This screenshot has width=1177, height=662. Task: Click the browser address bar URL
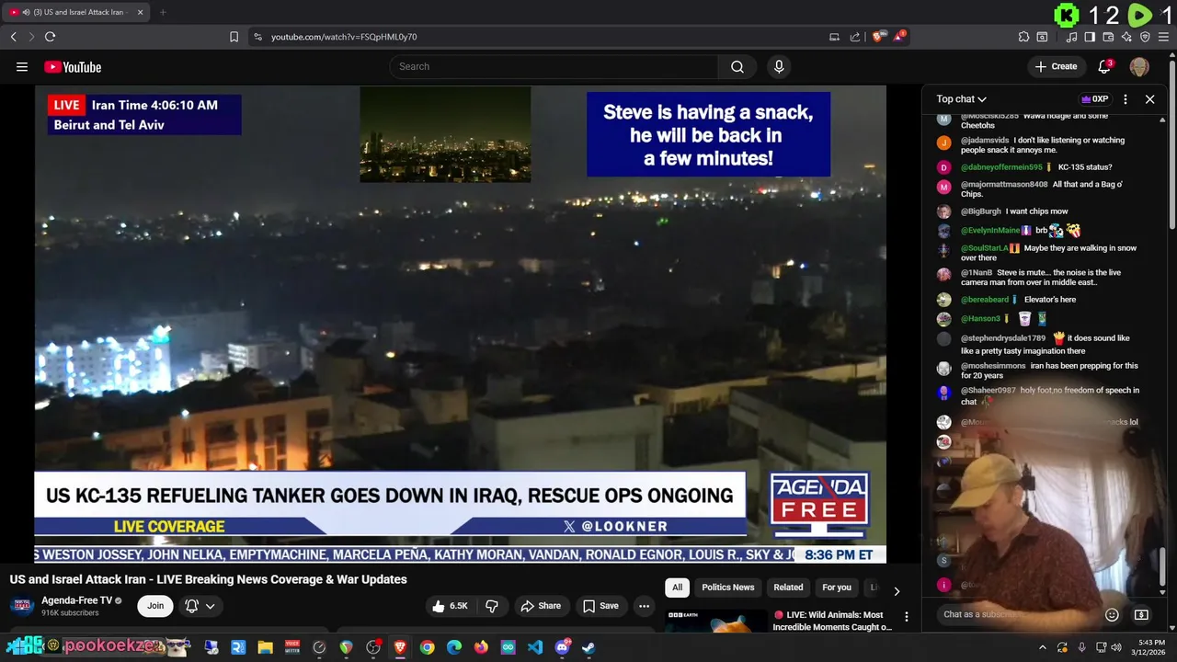point(344,37)
